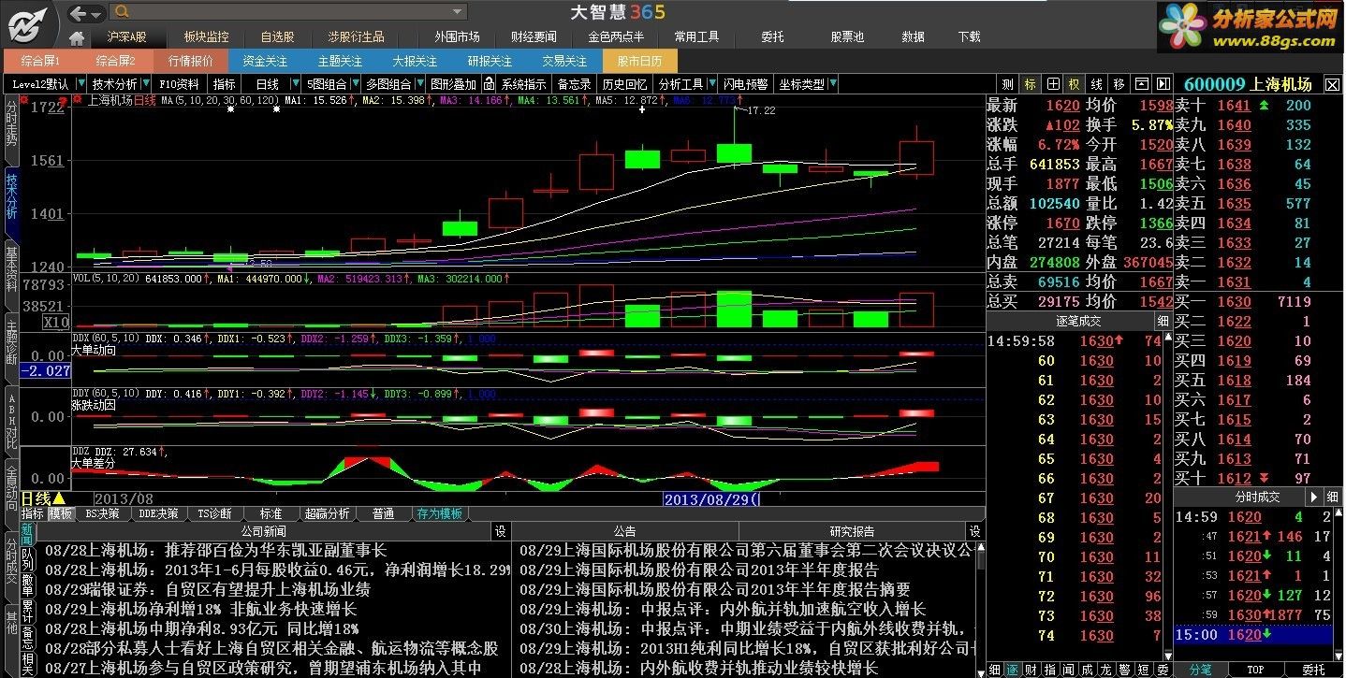Click the 系统指示 button
The width and height of the screenshot is (1346, 678).
(x=524, y=84)
